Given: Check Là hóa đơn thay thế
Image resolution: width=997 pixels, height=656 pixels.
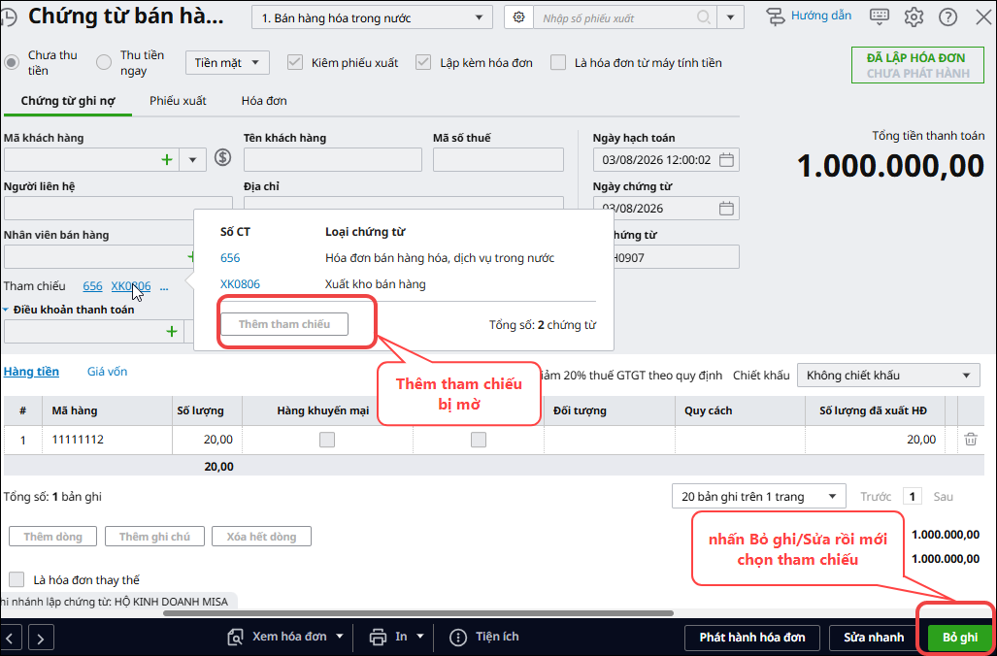Looking at the screenshot, I should click(x=17, y=579).
